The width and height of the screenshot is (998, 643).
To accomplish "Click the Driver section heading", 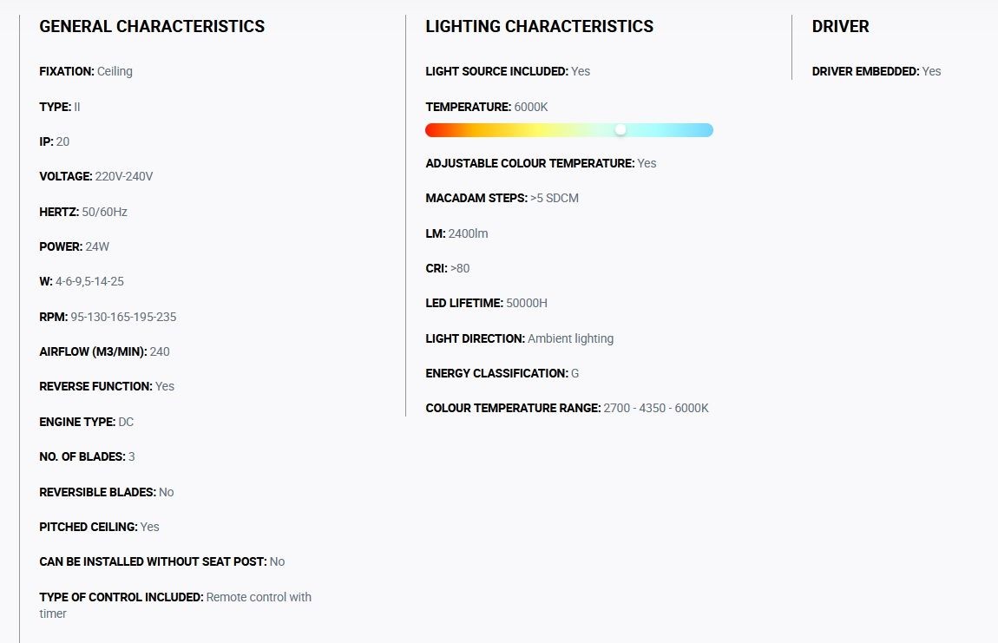I will click(x=840, y=26).
